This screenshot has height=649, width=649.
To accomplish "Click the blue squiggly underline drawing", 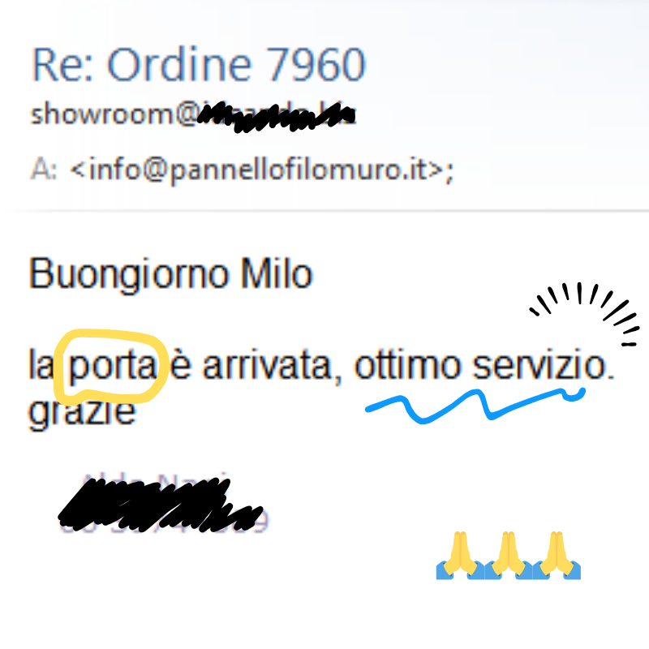I will point(475,406).
